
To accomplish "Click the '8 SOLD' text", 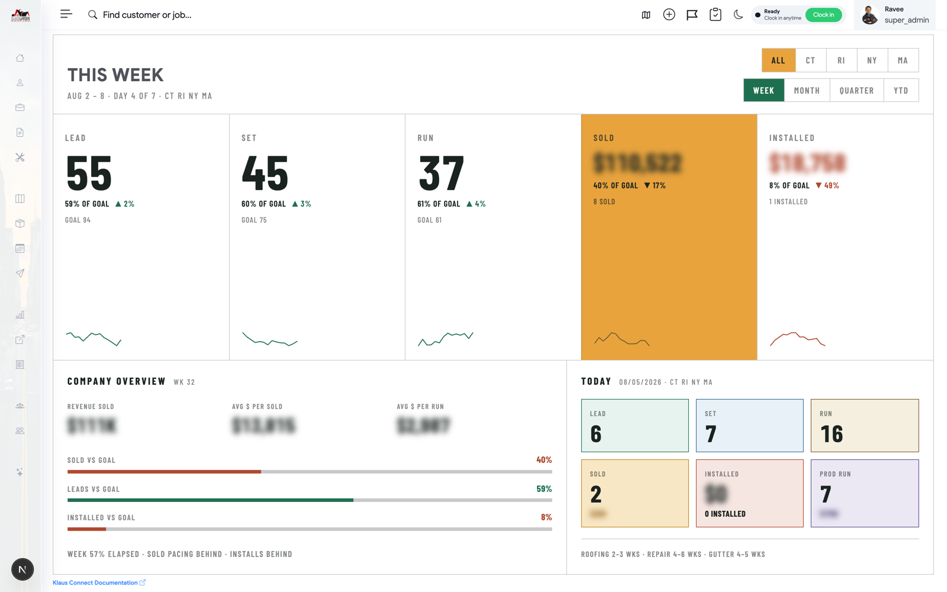I will pos(604,202).
